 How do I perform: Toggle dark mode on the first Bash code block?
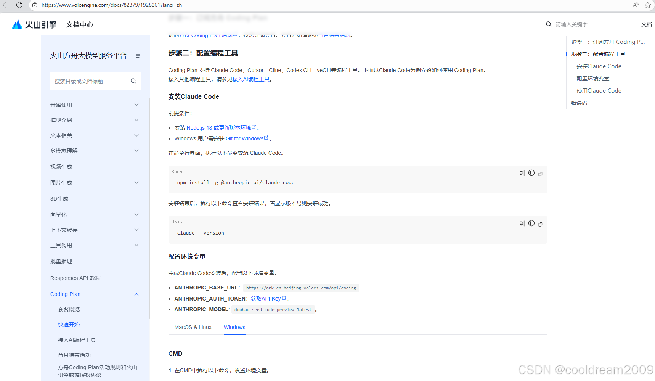(531, 173)
